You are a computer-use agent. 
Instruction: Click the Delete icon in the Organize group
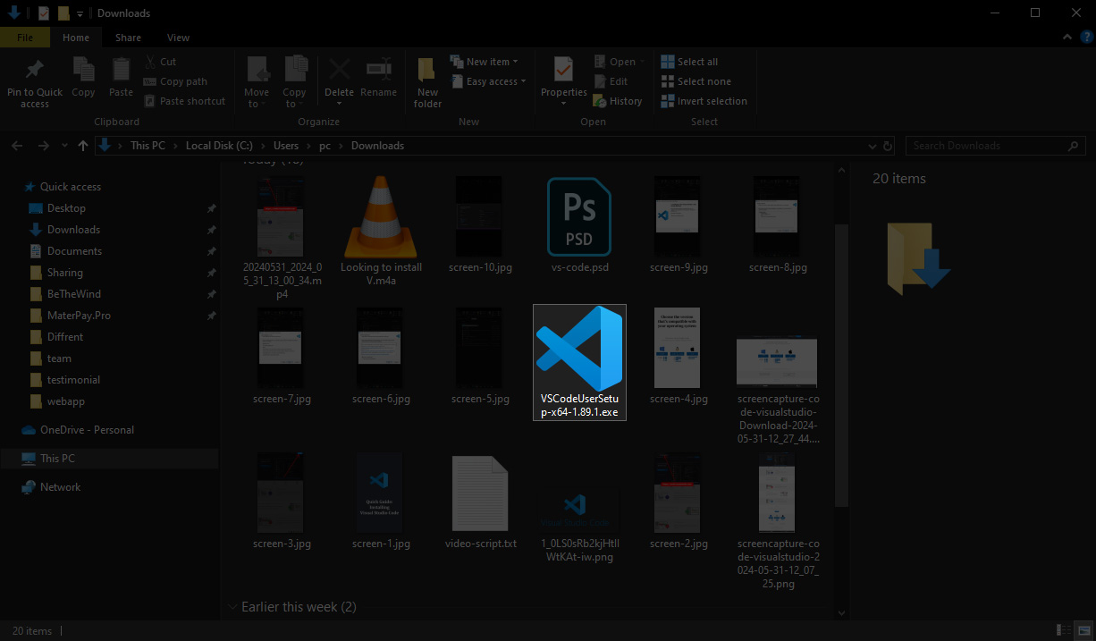339,70
